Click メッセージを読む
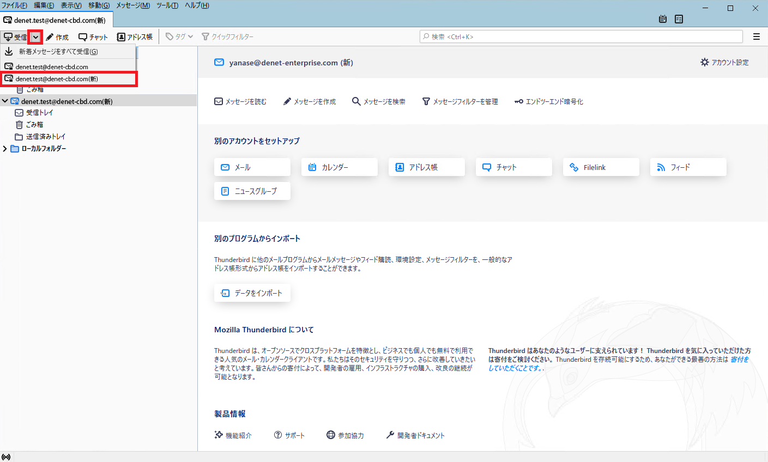Screen dimensions: 768x462 coord(240,102)
